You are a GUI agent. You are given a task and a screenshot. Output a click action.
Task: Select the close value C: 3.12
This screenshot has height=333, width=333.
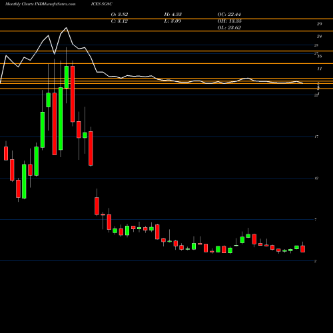click(x=119, y=21)
